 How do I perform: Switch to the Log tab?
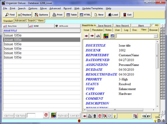point(126,30)
